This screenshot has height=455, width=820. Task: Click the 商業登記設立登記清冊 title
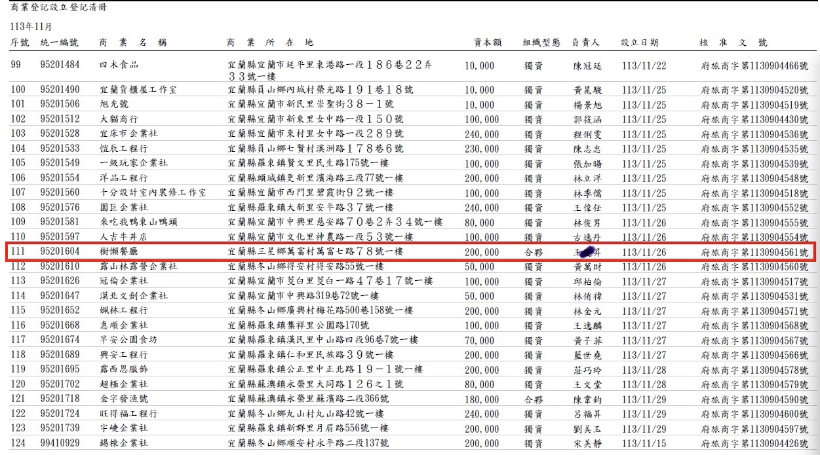click(58, 8)
